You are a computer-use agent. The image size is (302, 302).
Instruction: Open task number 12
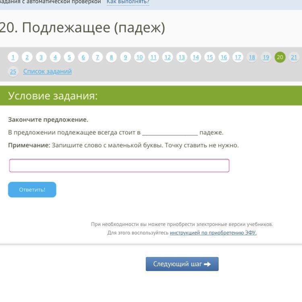pos(168,57)
